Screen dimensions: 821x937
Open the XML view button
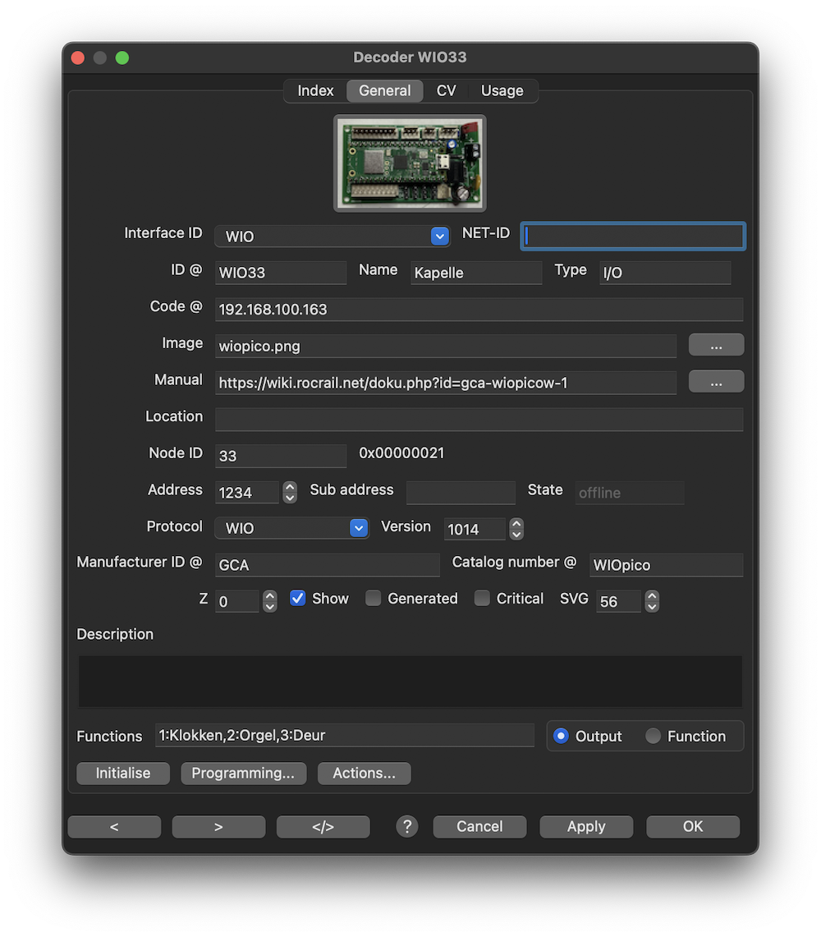[x=323, y=826]
